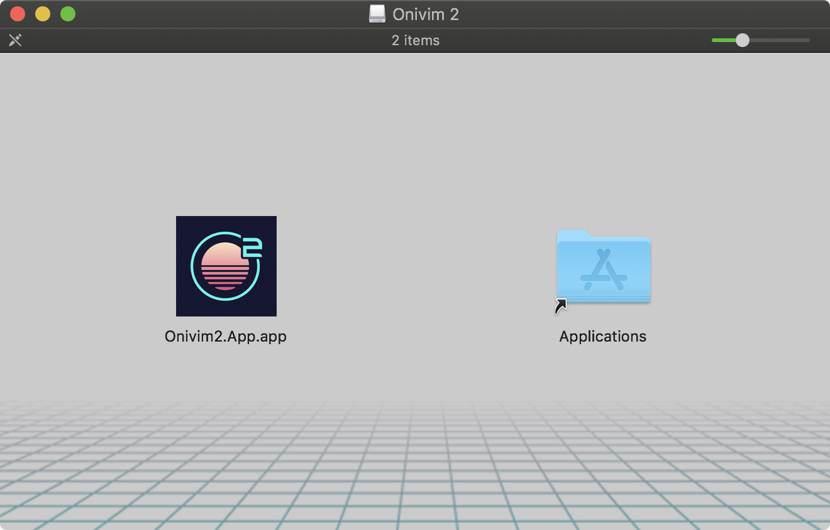Open the Onivim2.App.app application icon

point(226,266)
